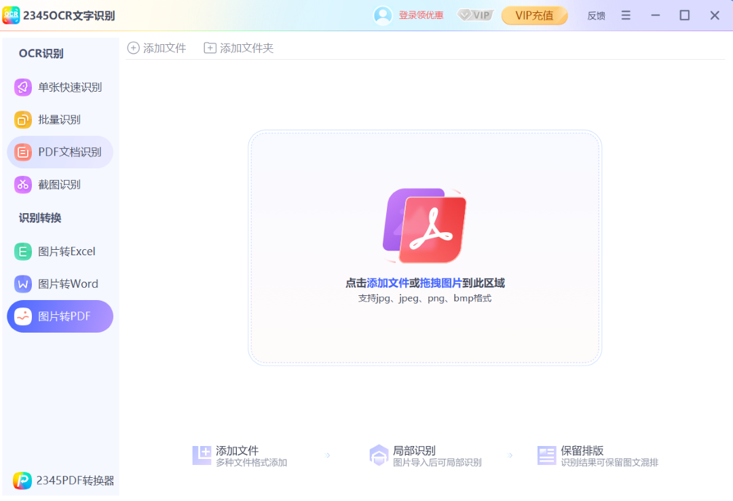
Task: Click the 登录领优惠 login link
Action: click(x=421, y=15)
